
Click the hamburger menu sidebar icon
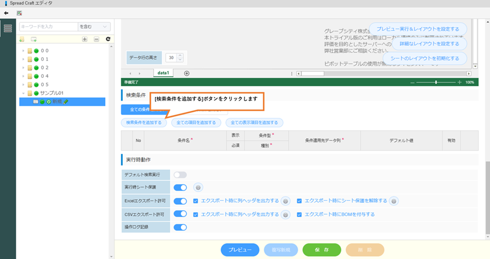click(x=8, y=28)
